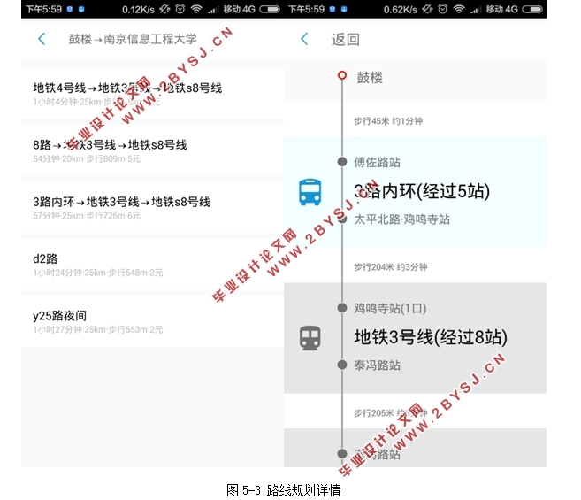Tap 3路内环(经过5站) segment
The image size is (581, 500).
pyautogui.click(x=422, y=191)
